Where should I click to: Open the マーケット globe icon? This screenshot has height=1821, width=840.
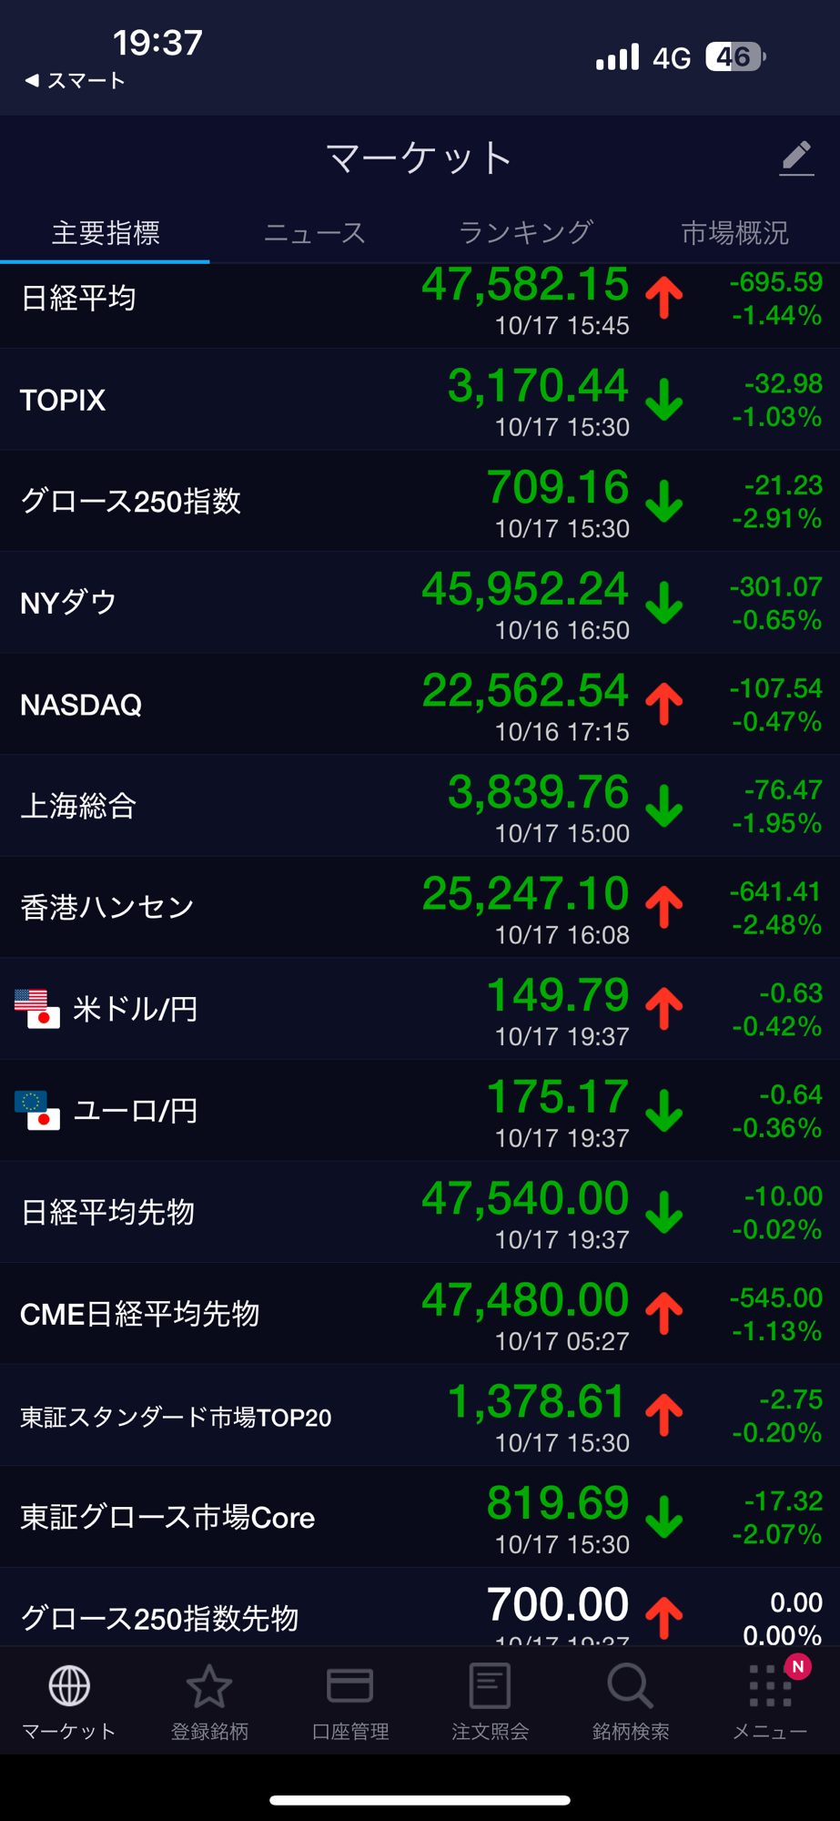69,1686
